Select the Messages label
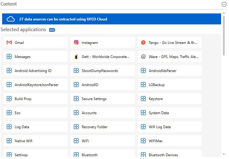Screen dimensions: 229x159 click(23, 57)
